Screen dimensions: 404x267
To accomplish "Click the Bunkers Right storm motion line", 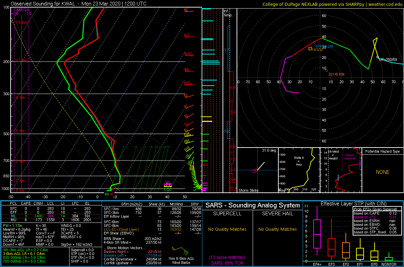I will 132,252.
